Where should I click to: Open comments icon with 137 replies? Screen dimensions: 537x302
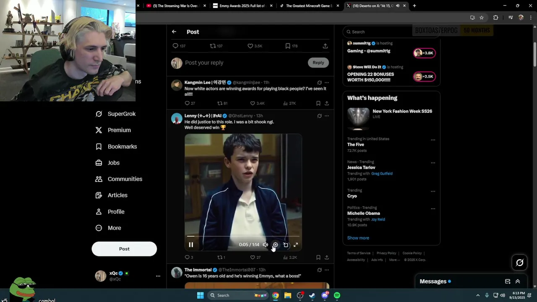click(x=179, y=46)
